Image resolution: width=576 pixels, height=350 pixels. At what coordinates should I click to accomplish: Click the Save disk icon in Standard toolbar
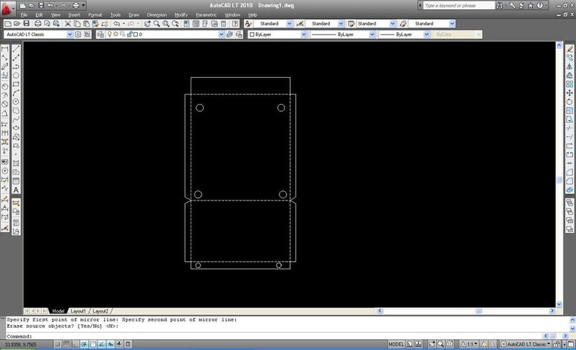[x=27, y=24]
